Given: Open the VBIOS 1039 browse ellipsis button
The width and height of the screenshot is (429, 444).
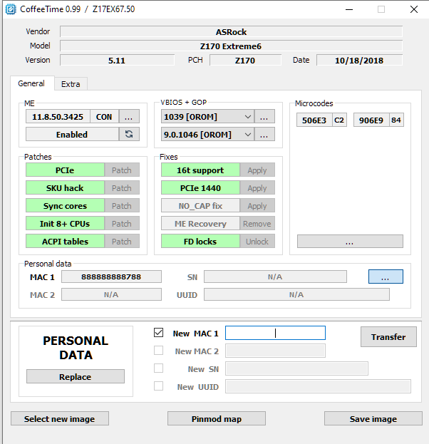Looking at the screenshot, I should pos(264,117).
